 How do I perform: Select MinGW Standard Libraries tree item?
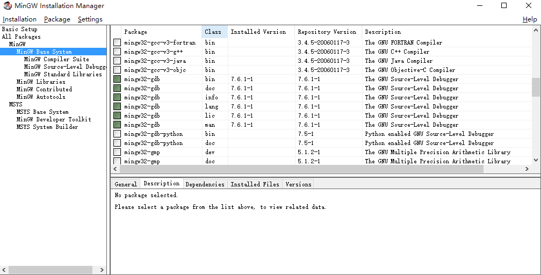pos(63,74)
